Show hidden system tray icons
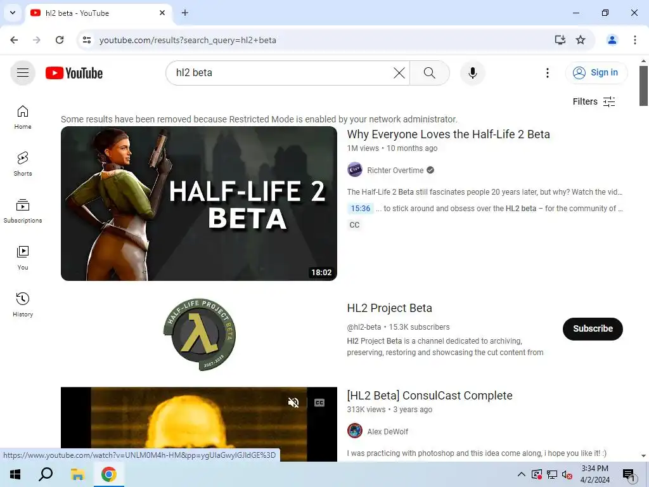 [522, 474]
